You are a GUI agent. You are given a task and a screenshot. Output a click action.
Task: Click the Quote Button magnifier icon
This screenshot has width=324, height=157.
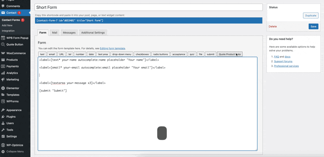(x=3, y=45)
